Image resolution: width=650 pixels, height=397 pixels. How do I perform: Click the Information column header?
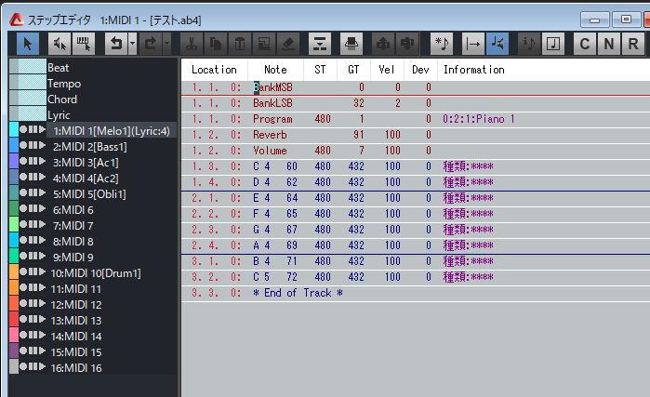(473, 70)
